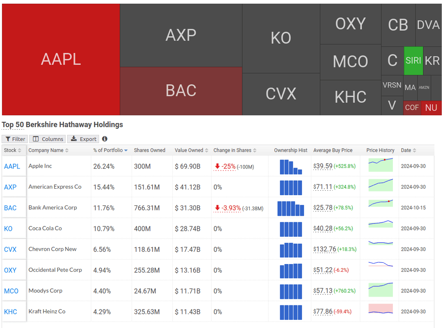This screenshot has height=328, width=445.
Task: Click the 2024-10-15 date cell
Action: click(413, 208)
